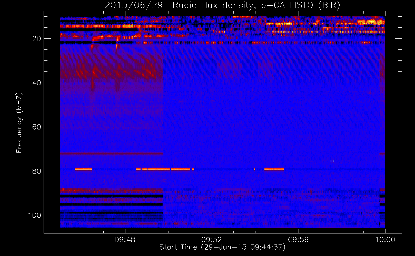
Task: Click the time tick label "10:00"
Action: [x=385, y=240]
